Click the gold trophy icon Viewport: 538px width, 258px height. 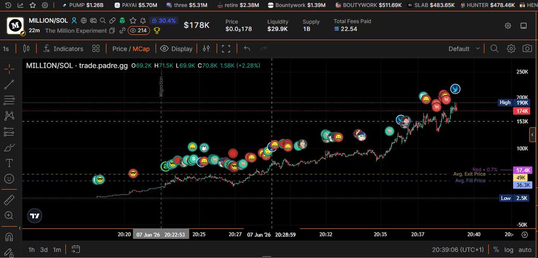[x=157, y=30]
